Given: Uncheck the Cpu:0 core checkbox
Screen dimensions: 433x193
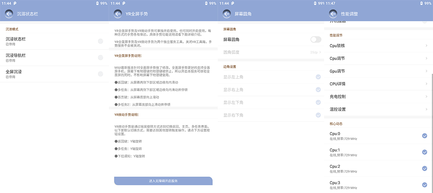Looking at the screenshot, I should click(x=425, y=136).
